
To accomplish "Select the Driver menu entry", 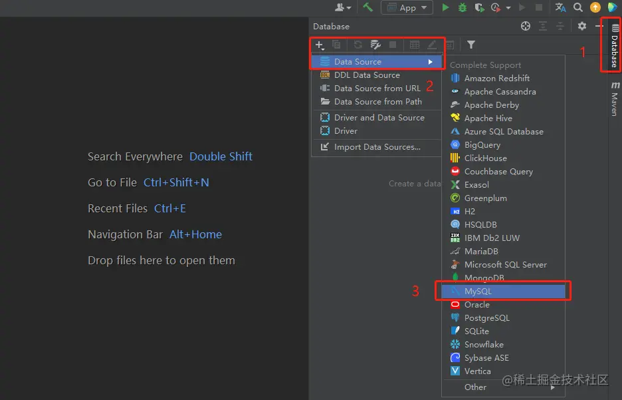I will coord(376,130).
